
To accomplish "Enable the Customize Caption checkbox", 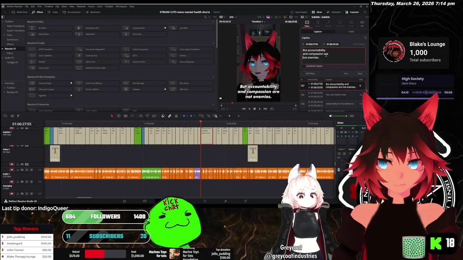I will click(303, 66).
